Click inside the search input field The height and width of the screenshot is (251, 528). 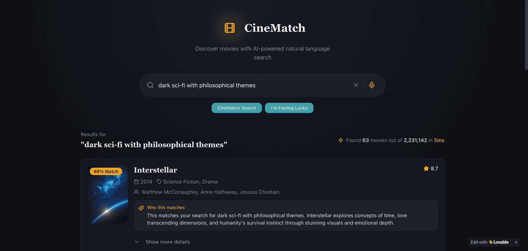point(248,85)
